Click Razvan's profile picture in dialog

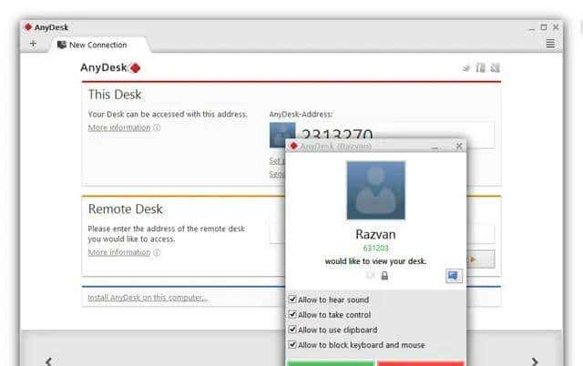click(376, 190)
